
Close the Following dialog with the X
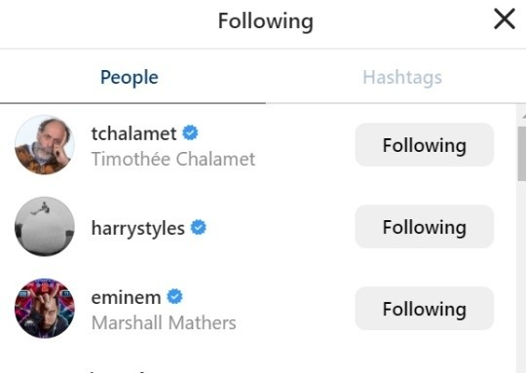pos(505,19)
